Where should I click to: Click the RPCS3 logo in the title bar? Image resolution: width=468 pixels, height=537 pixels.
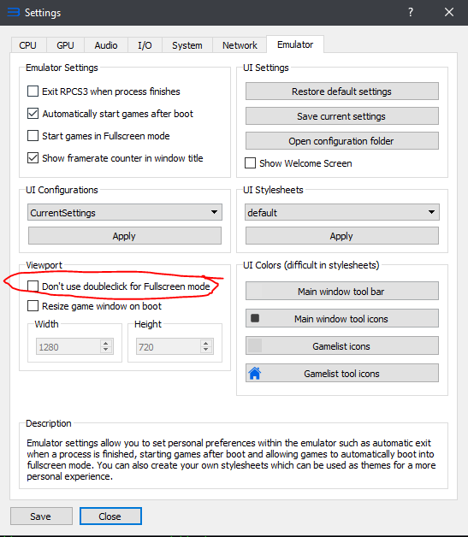click(x=14, y=12)
